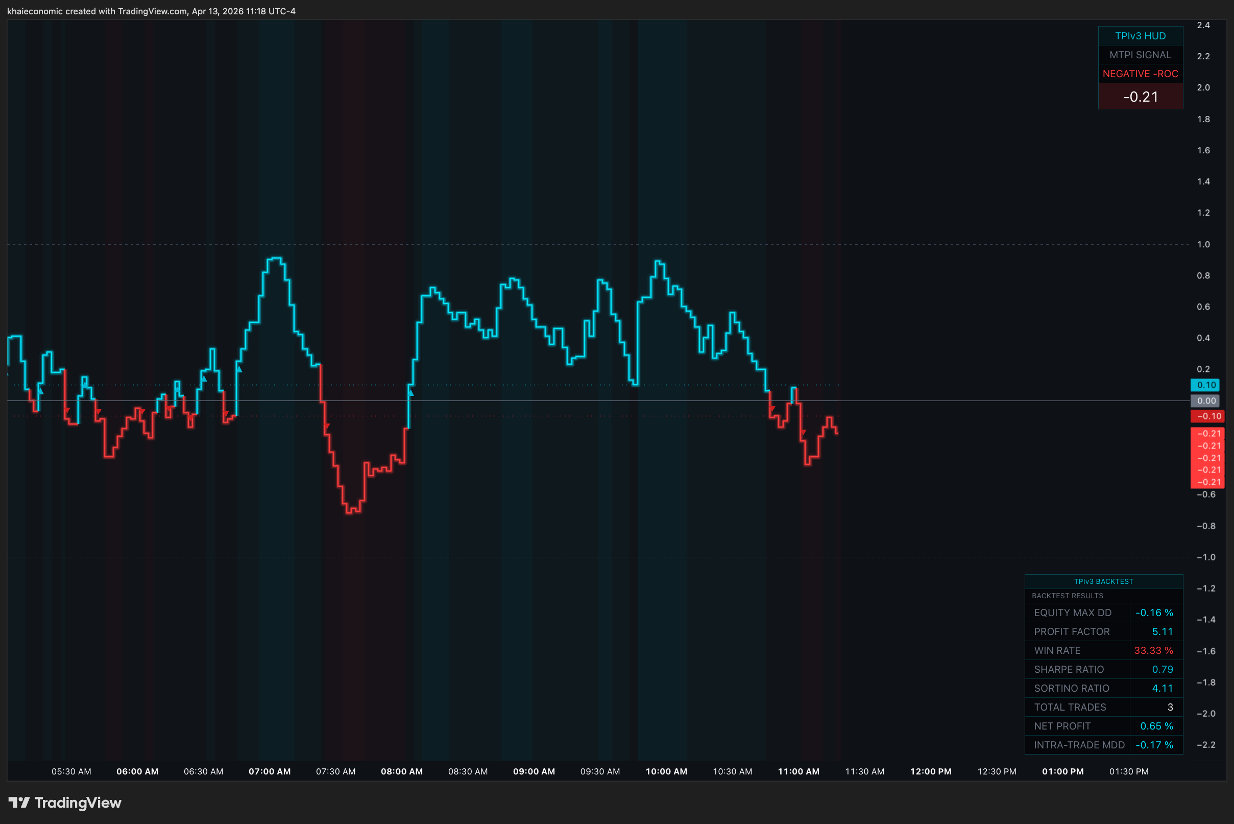Click the BACKTEST RESULTS subtitle

(x=1067, y=596)
